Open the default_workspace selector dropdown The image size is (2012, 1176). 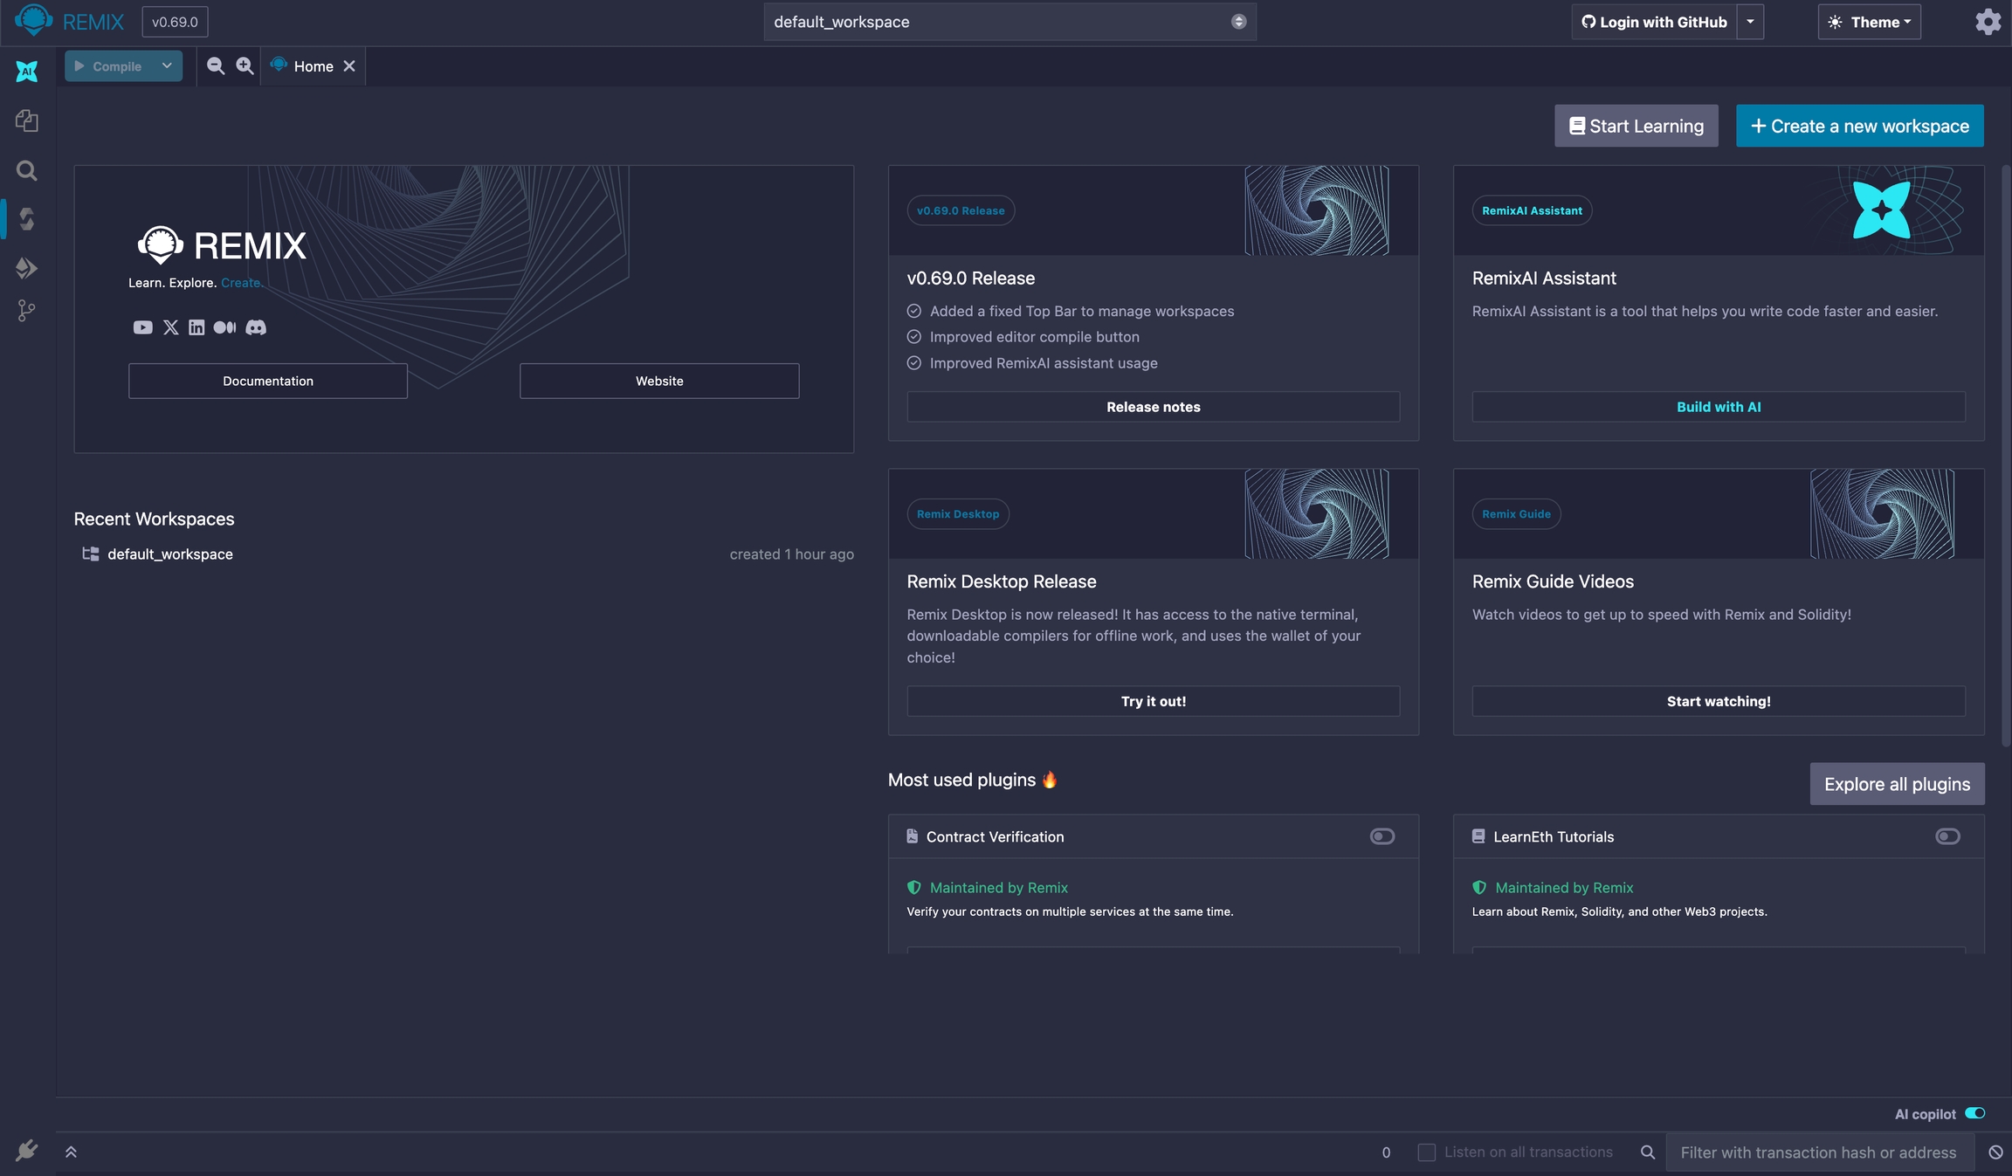[1009, 22]
